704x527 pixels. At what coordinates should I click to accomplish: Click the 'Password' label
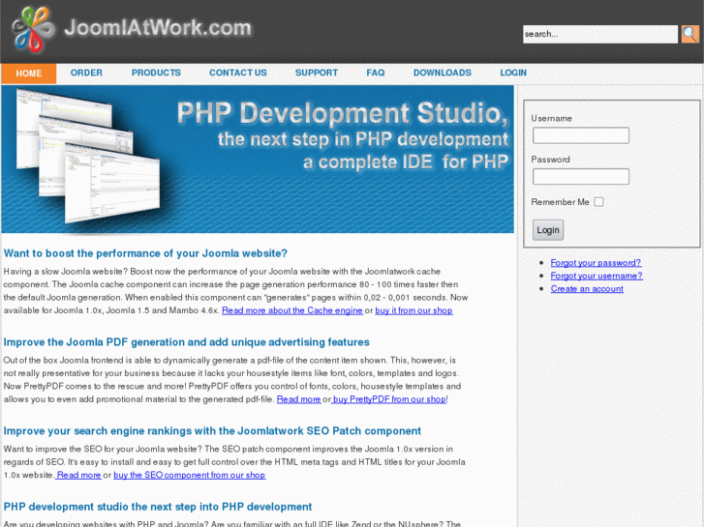point(550,160)
